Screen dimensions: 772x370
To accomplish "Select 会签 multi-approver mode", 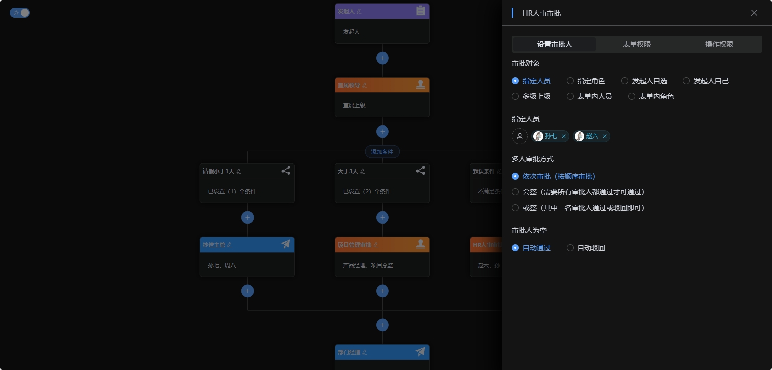I will point(515,192).
